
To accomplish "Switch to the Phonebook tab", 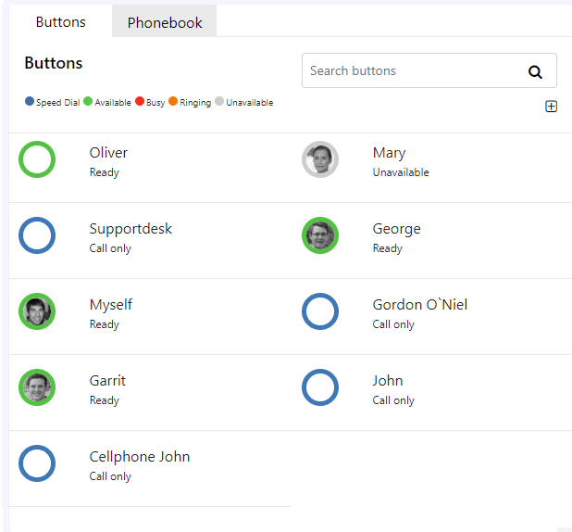I will click(164, 22).
